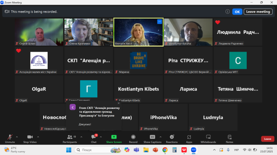Image resolution: width=277 pixels, height=155 pixels.
Task: Select Сергій Білан's video tile
Action: click(x=39, y=32)
